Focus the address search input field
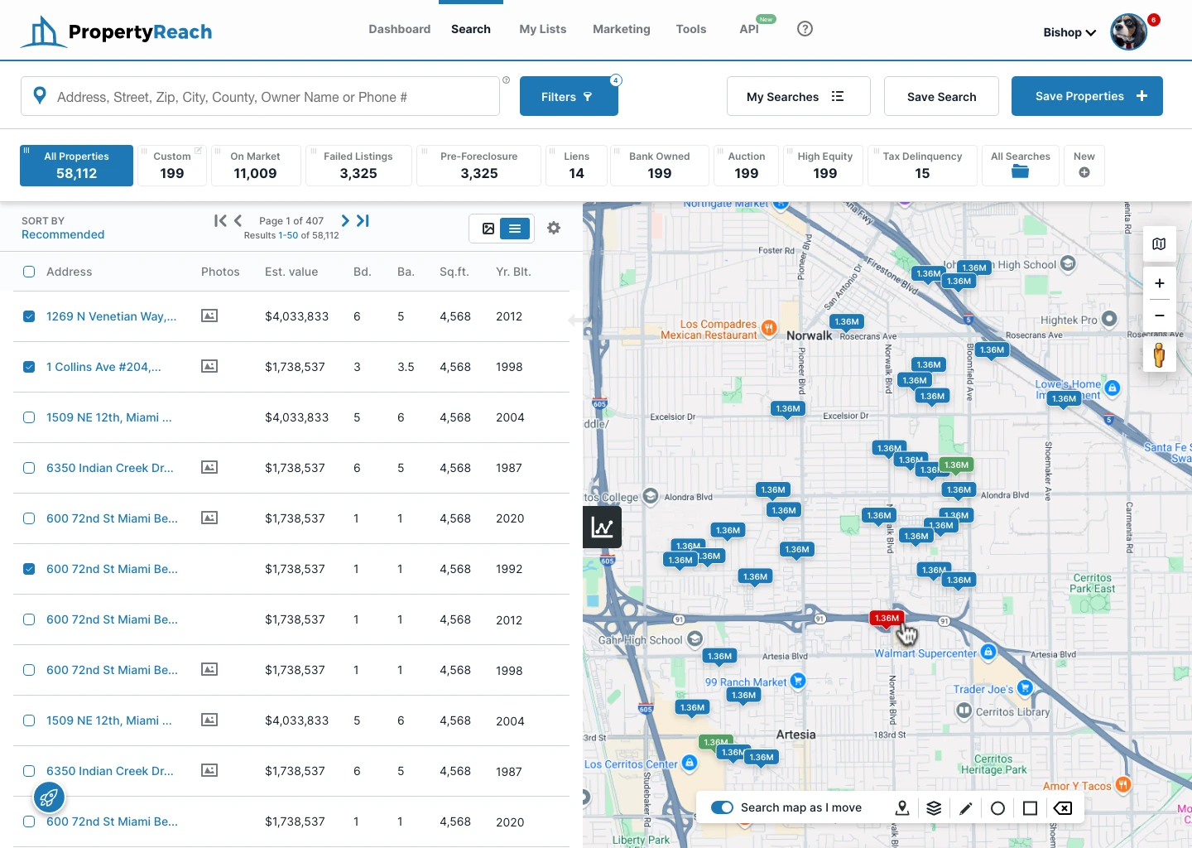 tap(260, 96)
